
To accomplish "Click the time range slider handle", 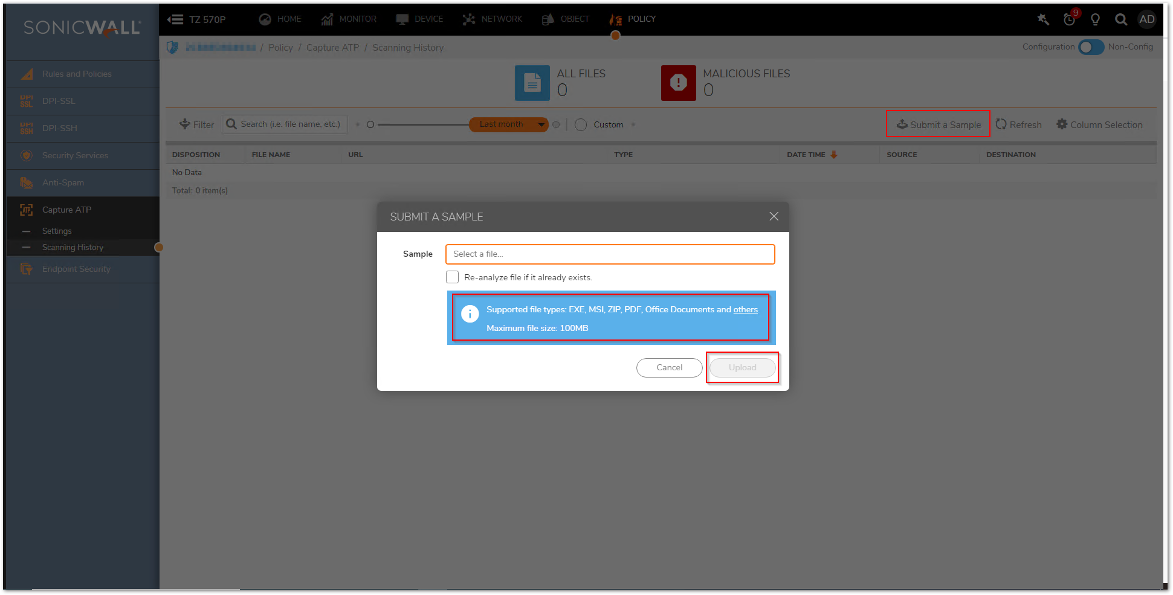I will click(x=370, y=125).
